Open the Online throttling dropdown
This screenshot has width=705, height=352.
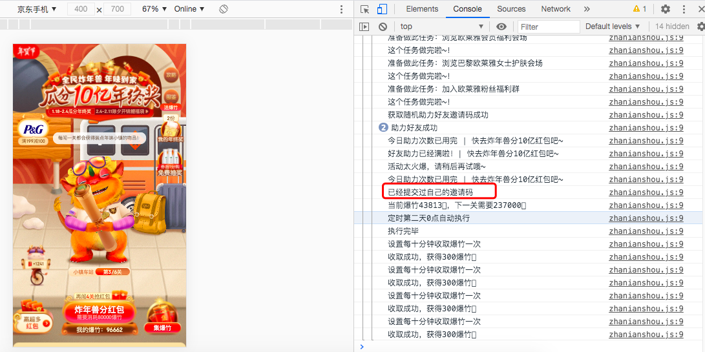[x=189, y=9]
